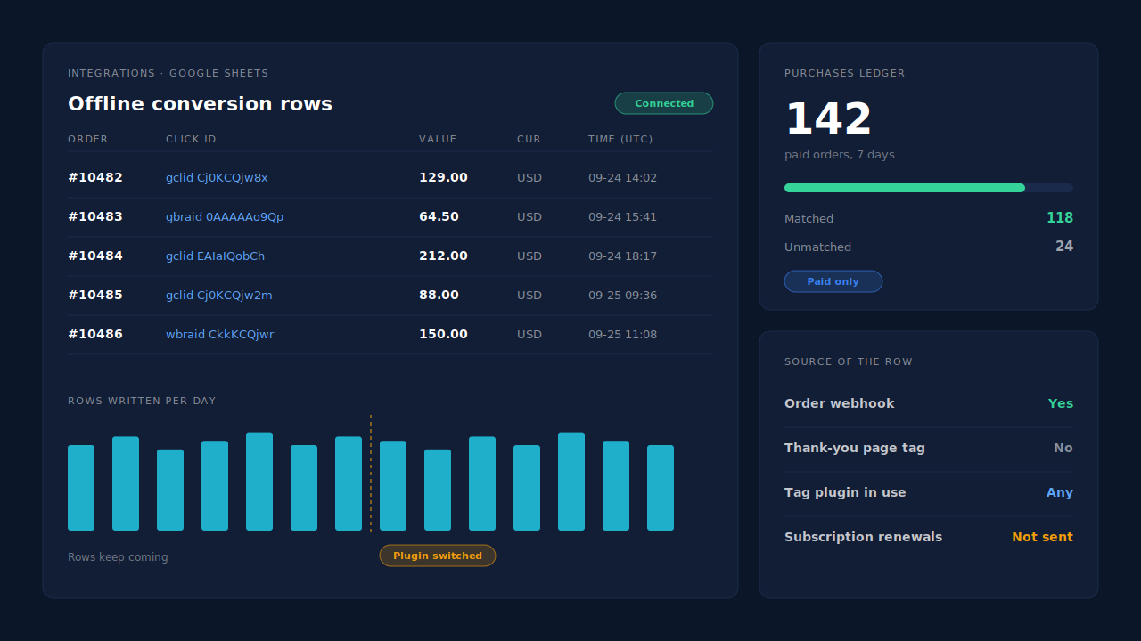The height and width of the screenshot is (641, 1141).
Task: Click the Unmatched count 24
Action: click(x=1064, y=247)
